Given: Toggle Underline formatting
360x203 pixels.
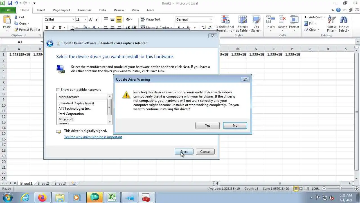Looking at the screenshot, I should tap(60, 28).
